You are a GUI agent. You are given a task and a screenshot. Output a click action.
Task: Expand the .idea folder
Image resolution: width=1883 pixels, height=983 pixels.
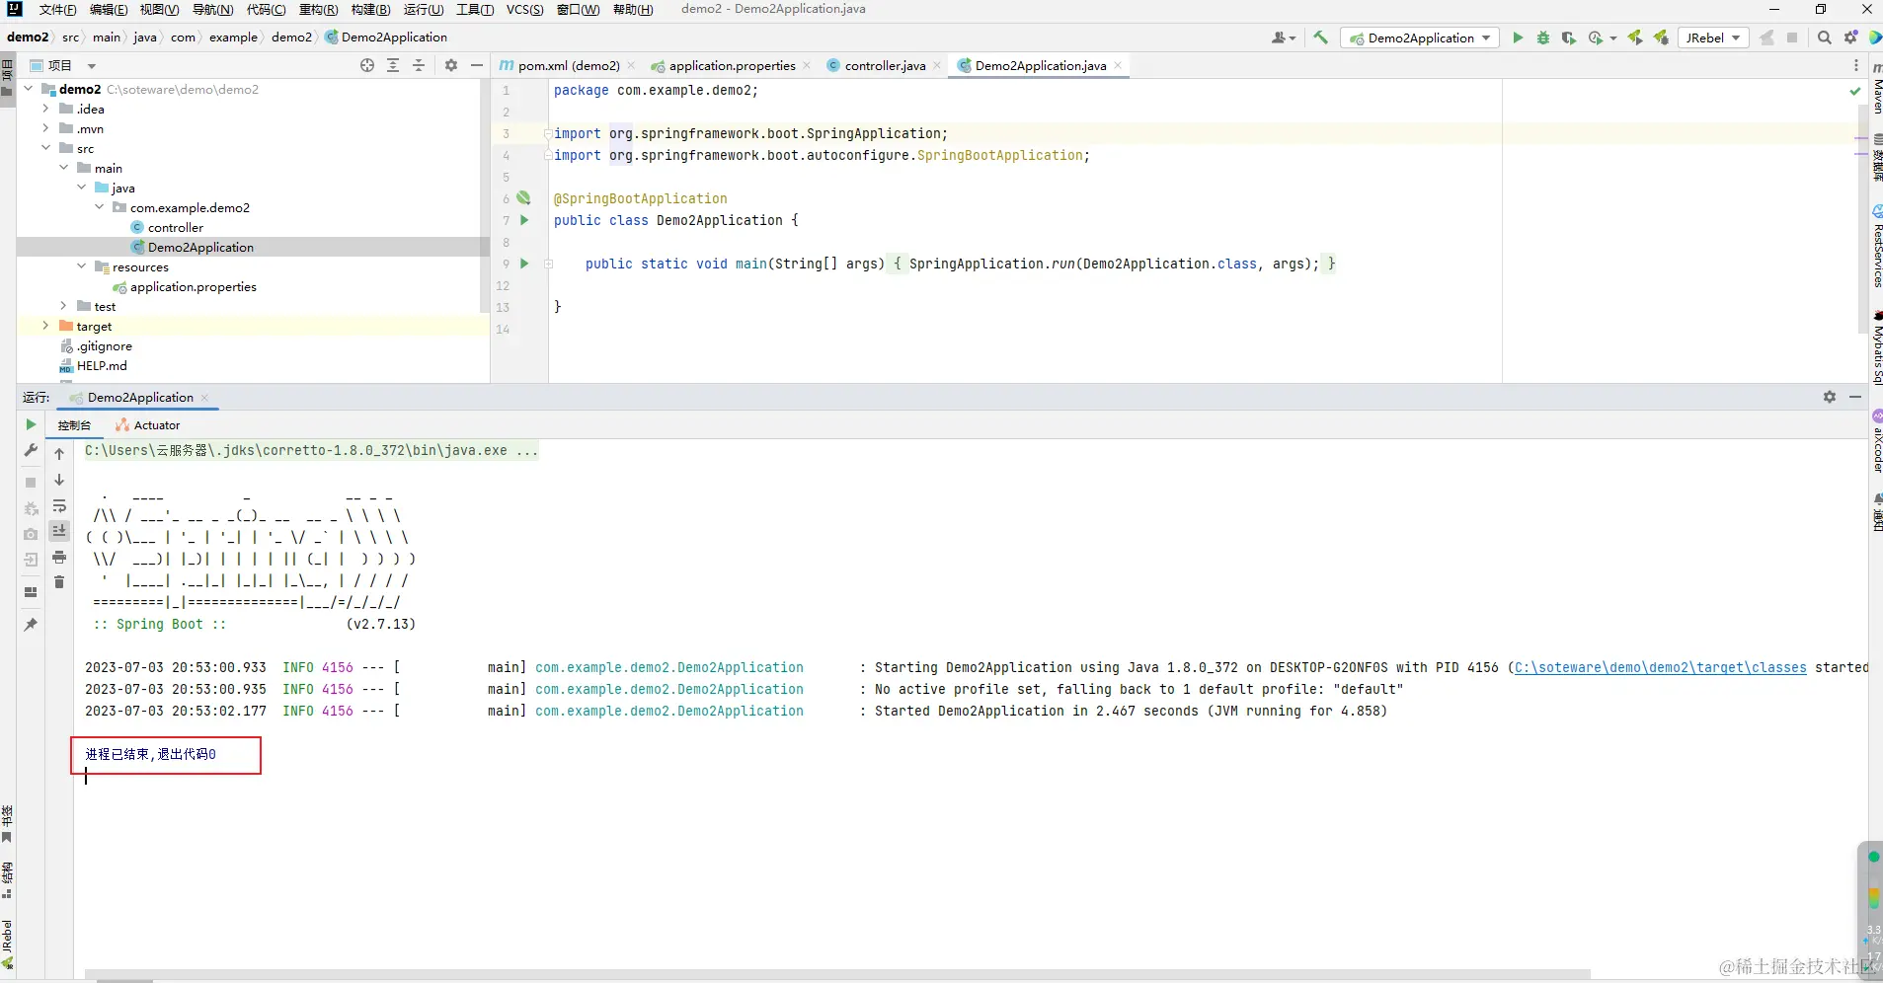[45, 109]
